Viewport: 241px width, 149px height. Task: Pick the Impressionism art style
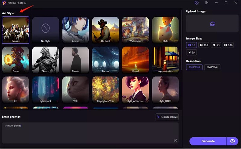pos(166,60)
